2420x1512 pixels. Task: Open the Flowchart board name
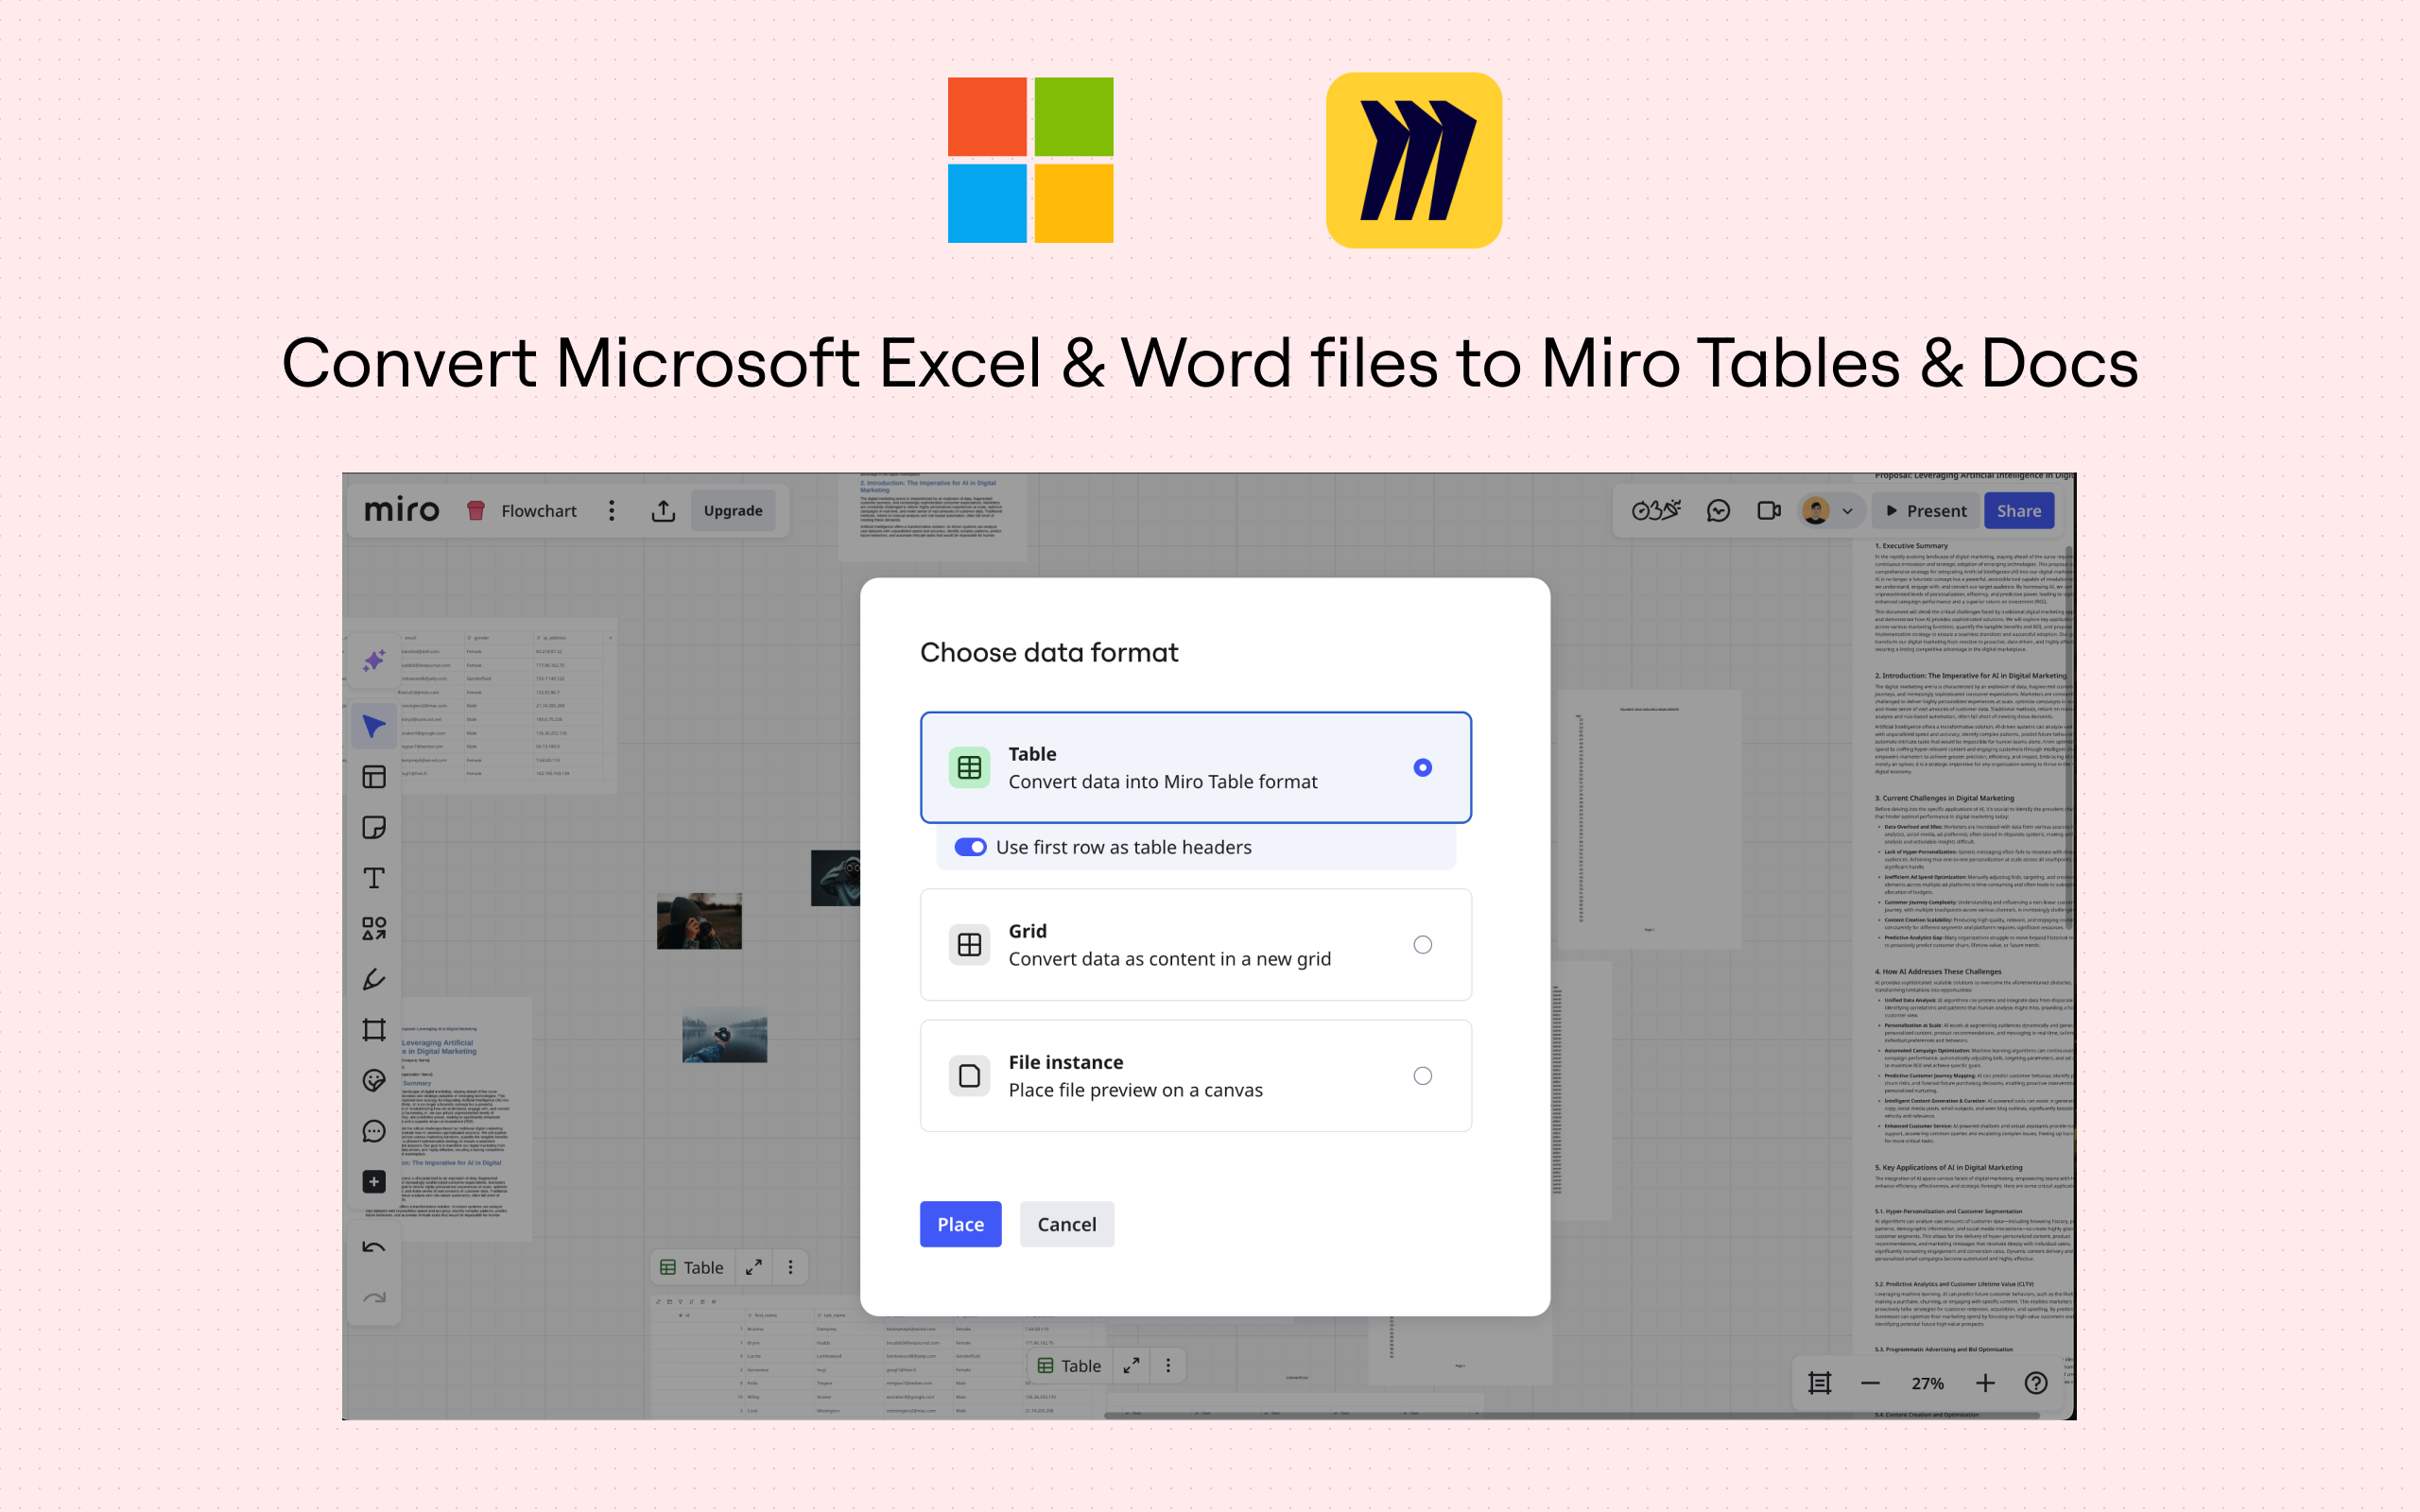point(538,511)
